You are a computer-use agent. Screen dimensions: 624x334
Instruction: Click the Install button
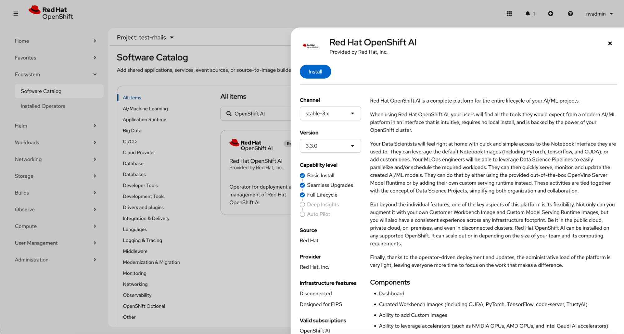click(x=315, y=72)
